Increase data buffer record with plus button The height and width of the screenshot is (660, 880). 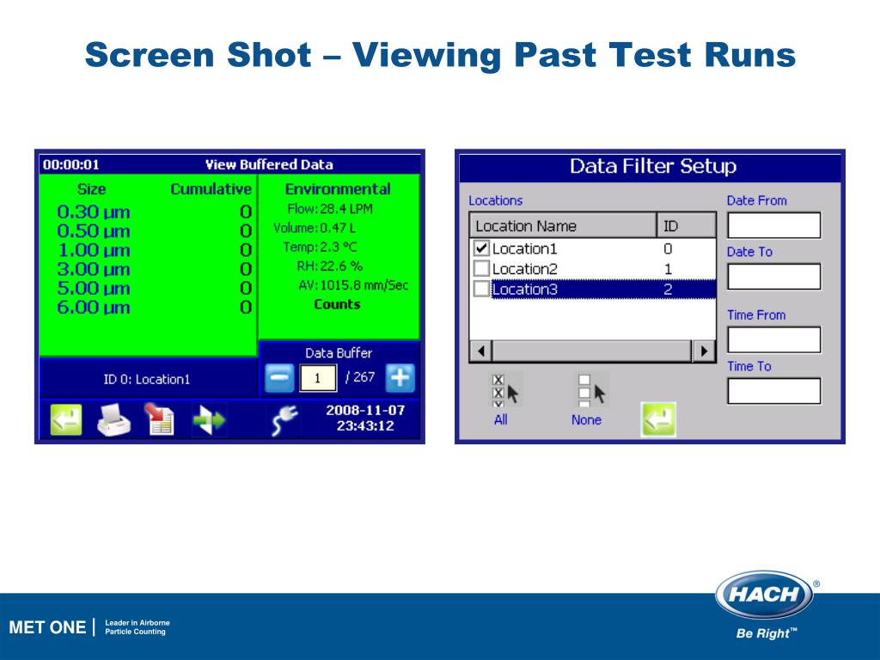click(400, 378)
